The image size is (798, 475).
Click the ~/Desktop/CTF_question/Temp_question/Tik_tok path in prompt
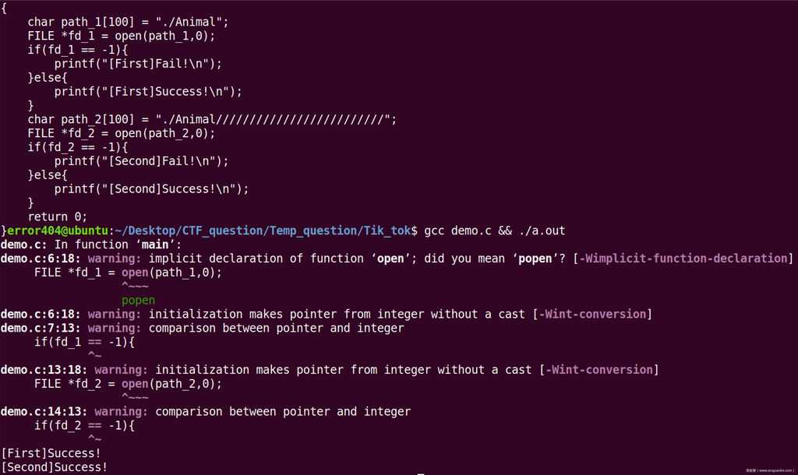pyautogui.click(x=266, y=230)
